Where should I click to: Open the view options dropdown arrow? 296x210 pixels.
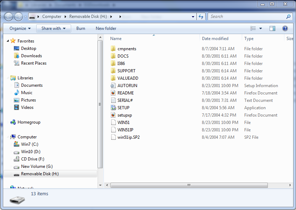coord(261,28)
